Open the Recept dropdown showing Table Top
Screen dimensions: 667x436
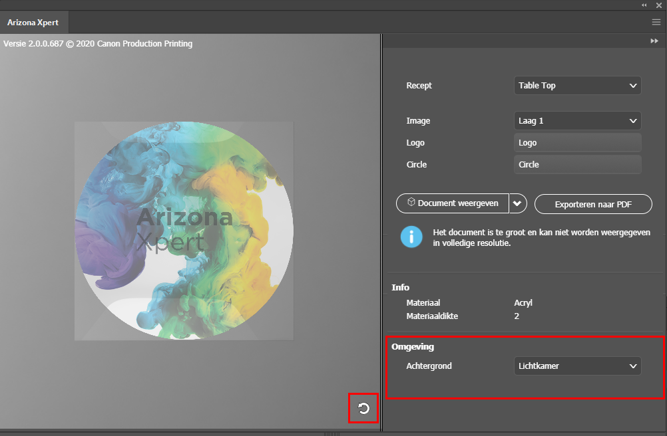click(577, 85)
